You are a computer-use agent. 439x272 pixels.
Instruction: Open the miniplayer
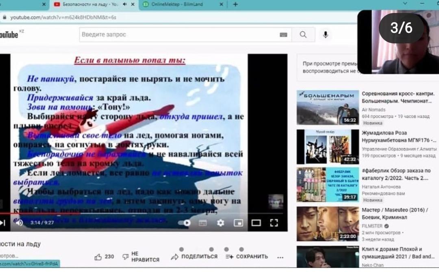pos(238,223)
